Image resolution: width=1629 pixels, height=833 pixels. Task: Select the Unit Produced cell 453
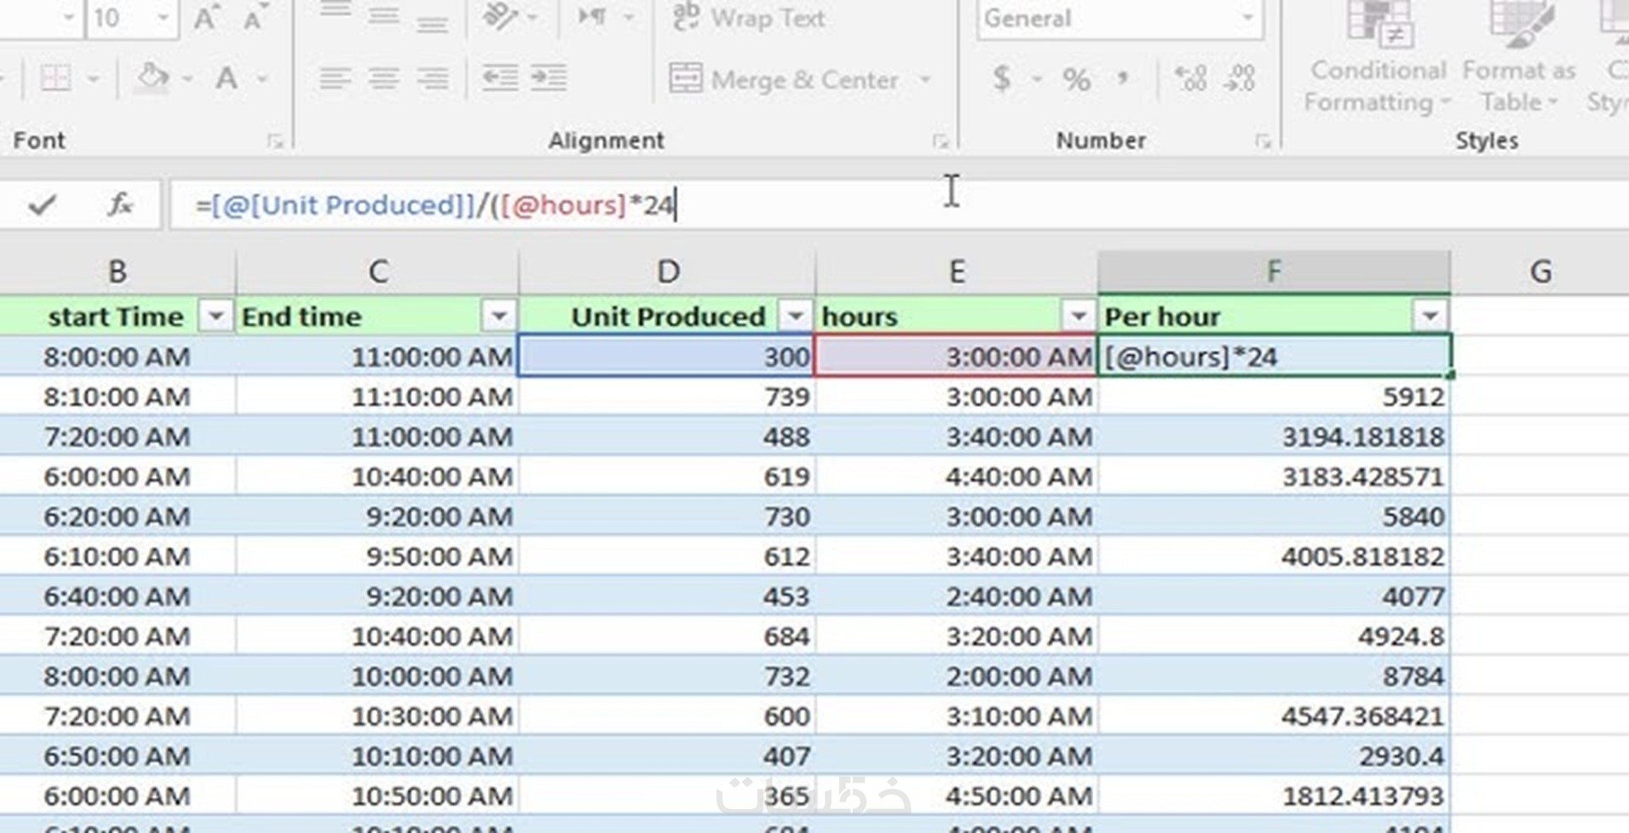click(667, 597)
